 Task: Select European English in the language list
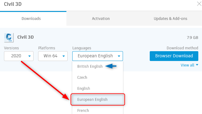(98, 100)
